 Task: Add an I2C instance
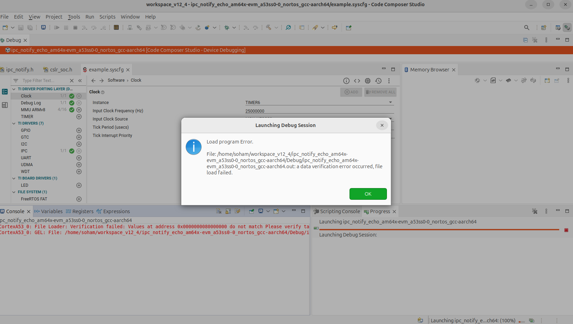(79, 144)
